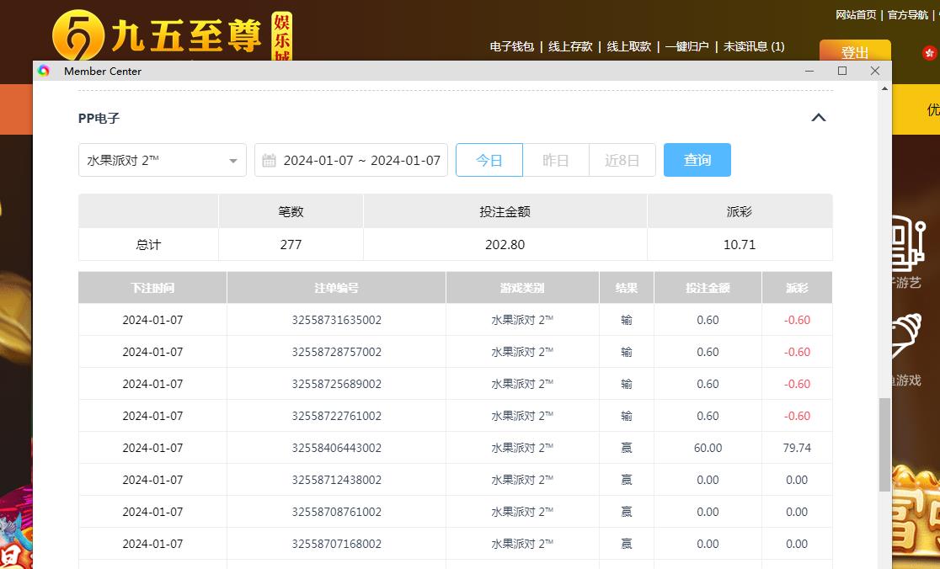Maximize the Member Center window

click(x=841, y=71)
